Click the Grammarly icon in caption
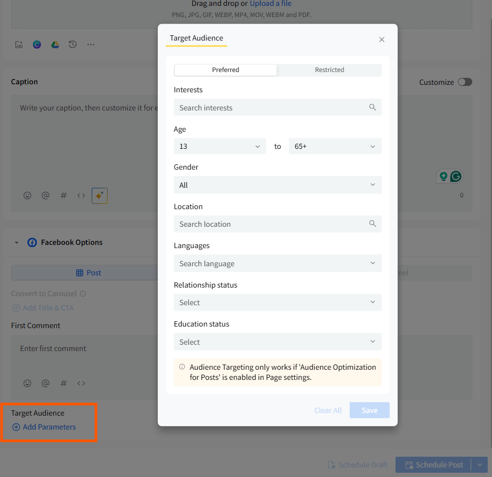492x477 pixels. click(x=456, y=177)
